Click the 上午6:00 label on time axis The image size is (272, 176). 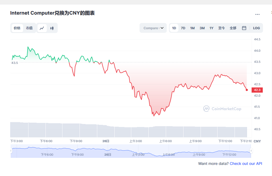pos(165,141)
